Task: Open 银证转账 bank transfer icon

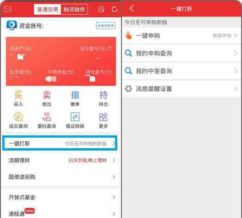Action: [75, 120]
